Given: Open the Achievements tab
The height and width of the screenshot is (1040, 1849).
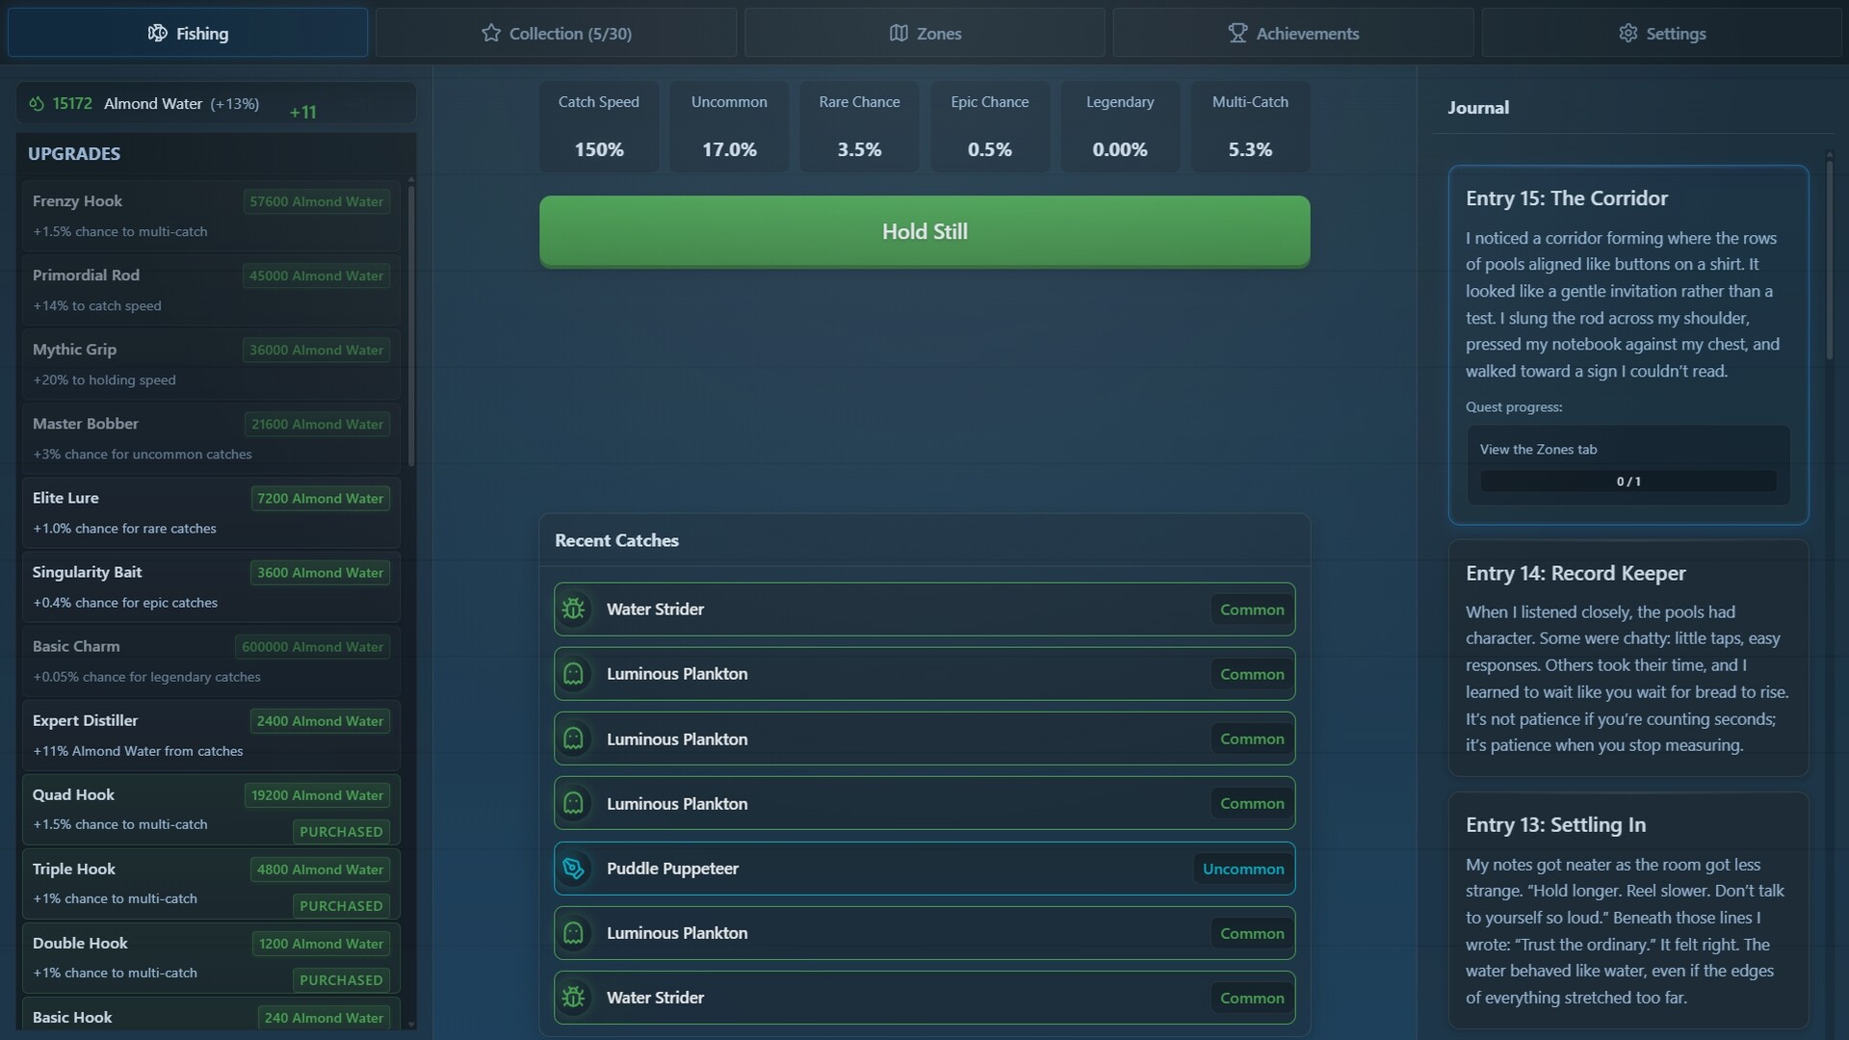Looking at the screenshot, I should 1292,33.
